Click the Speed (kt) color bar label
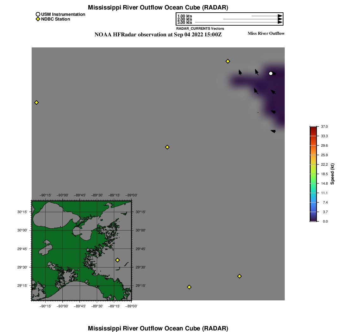 click(332, 174)
